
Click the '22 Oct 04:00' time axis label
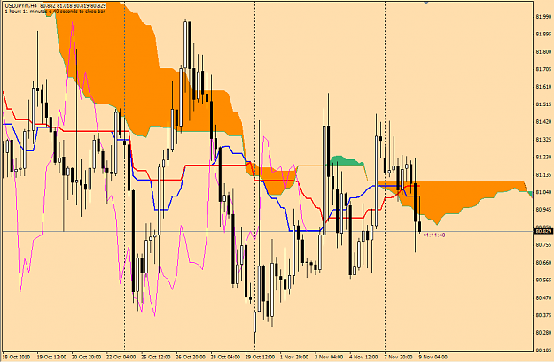pos(121,357)
